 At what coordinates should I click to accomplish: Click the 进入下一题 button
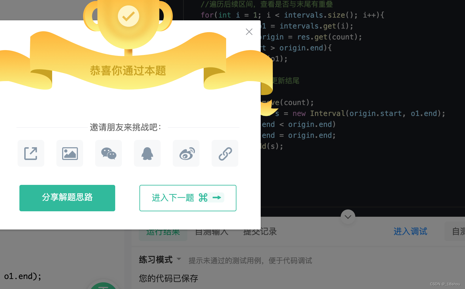click(188, 198)
